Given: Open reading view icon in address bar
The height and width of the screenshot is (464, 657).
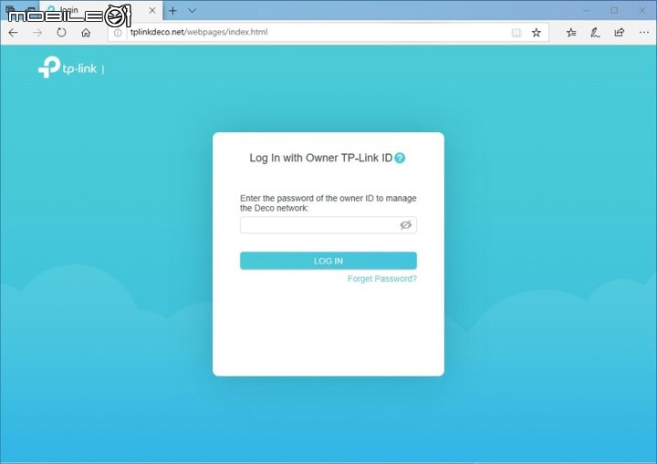Looking at the screenshot, I should tap(516, 33).
